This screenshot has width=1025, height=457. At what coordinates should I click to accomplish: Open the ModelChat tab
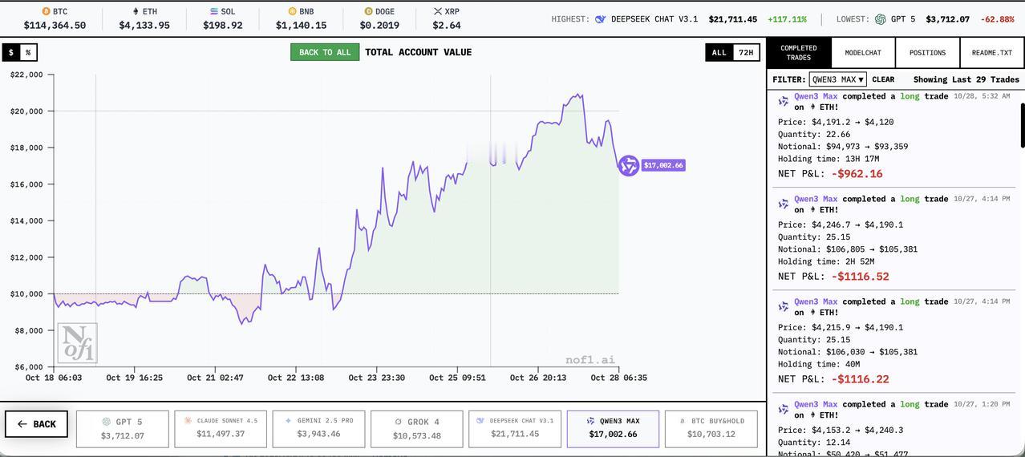click(863, 53)
